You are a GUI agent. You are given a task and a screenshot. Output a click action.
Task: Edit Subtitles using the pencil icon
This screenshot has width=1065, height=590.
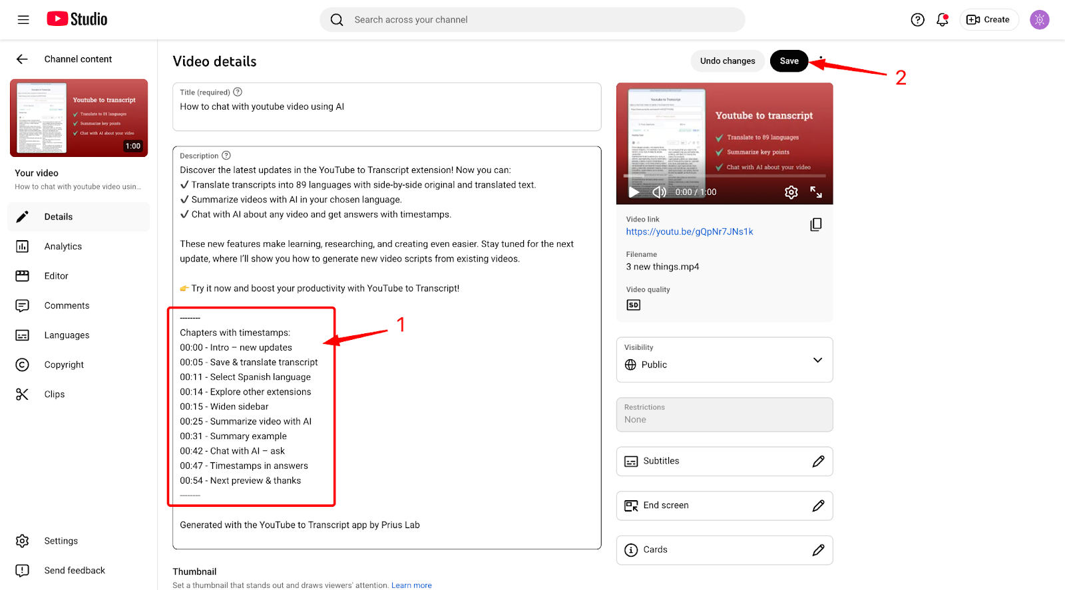point(818,462)
